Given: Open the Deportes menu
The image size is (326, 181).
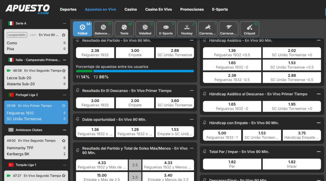Looking at the screenshot, I should 68,9.
